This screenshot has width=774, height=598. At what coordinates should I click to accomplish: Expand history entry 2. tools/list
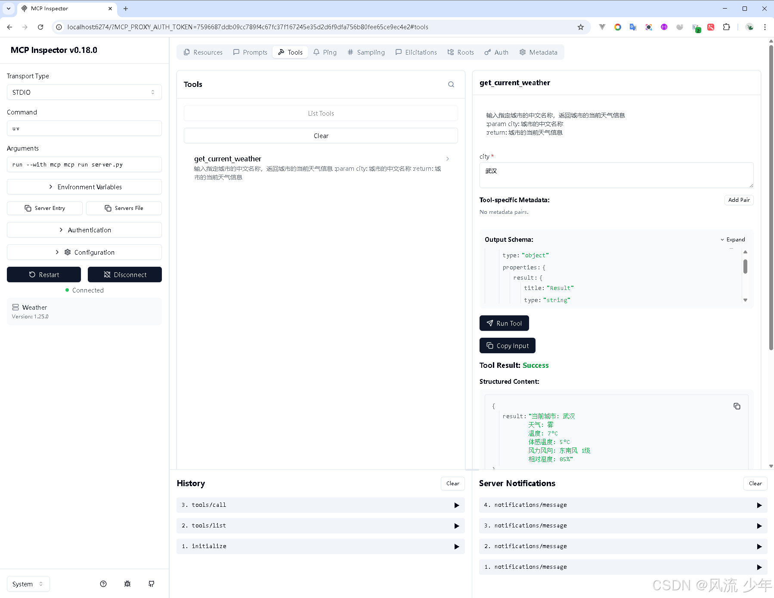coord(321,526)
